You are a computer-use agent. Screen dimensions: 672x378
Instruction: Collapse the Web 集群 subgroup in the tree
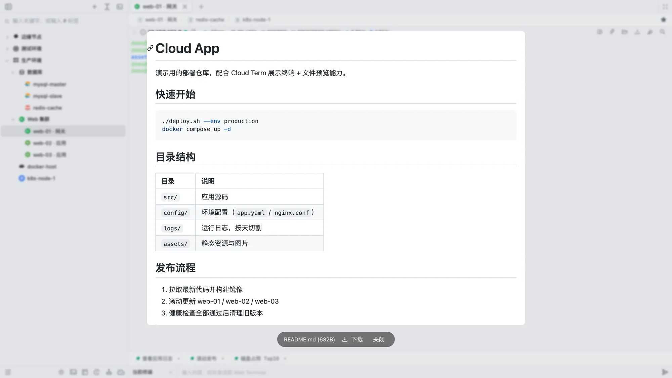tap(13, 119)
